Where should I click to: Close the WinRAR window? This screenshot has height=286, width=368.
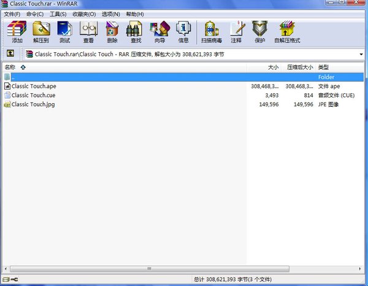click(x=356, y=2)
